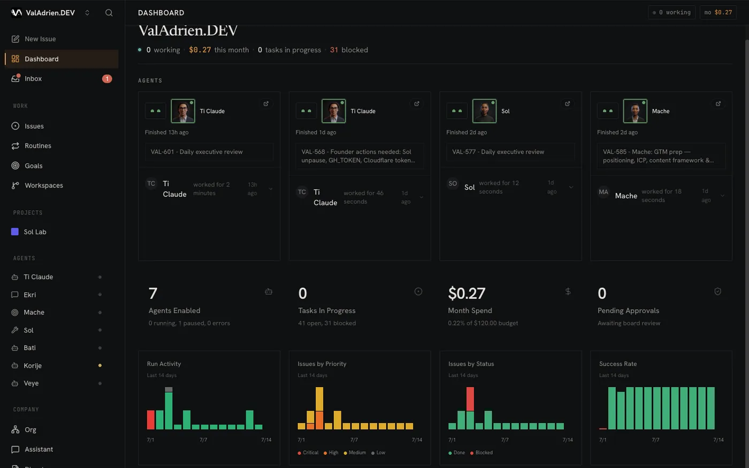The width and height of the screenshot is (749, 468).
Task: Open issue VAL-568 Founder actions needed
Action: pos(360,156)
